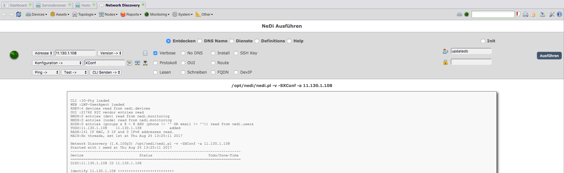564x173 pixels.
Task: Click the computer interface icon after XConf
Action: coord(145,63)
